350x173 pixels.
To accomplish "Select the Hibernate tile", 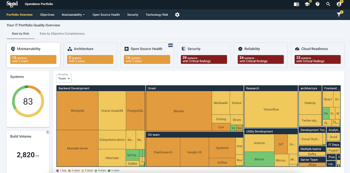I will click(112, 158).
